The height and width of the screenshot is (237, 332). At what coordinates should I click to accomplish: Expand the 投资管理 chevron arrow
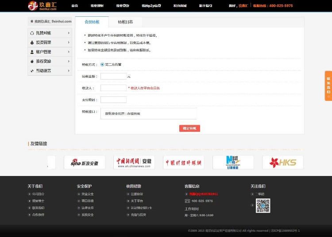pos(69,42)
